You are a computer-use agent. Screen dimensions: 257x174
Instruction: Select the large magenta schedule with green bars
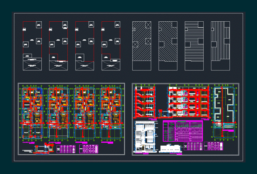pyautogui.click(x=183, y=131)
